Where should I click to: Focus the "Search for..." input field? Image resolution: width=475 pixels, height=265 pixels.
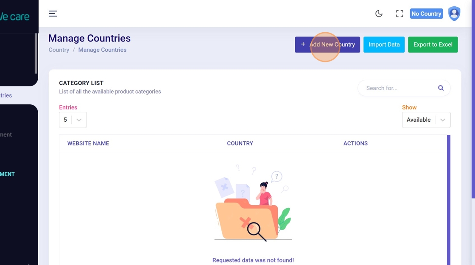pos(399,88)
